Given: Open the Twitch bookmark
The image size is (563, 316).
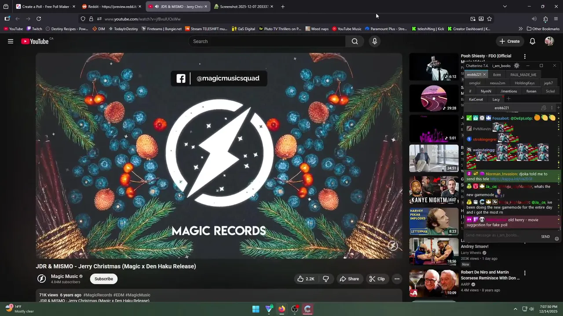Looking at the screenshot, I should click(x=34, y=29).
